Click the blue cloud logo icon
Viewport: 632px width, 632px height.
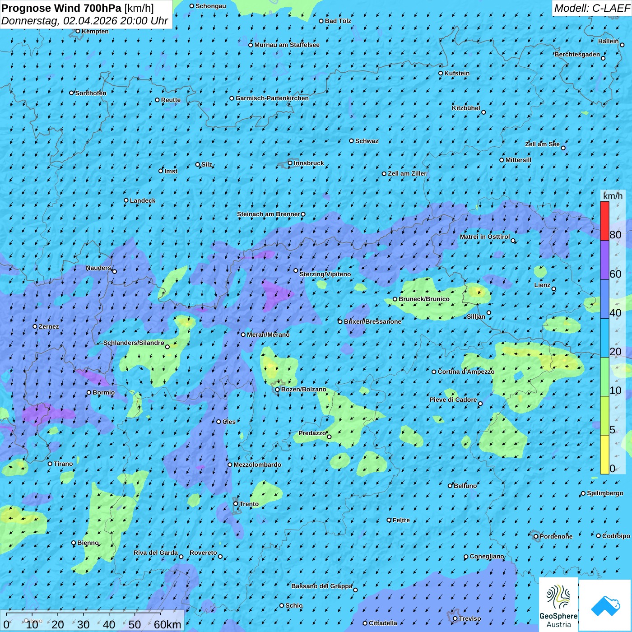click(x=605, y=606)
